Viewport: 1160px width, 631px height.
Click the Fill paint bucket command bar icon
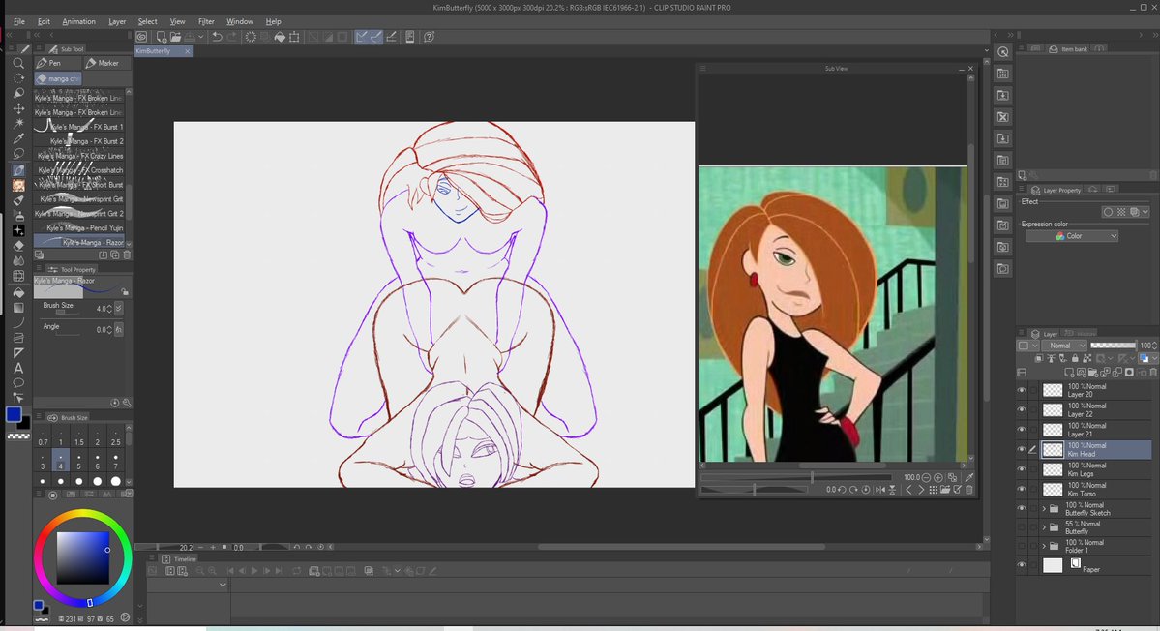tap(280, 36)
